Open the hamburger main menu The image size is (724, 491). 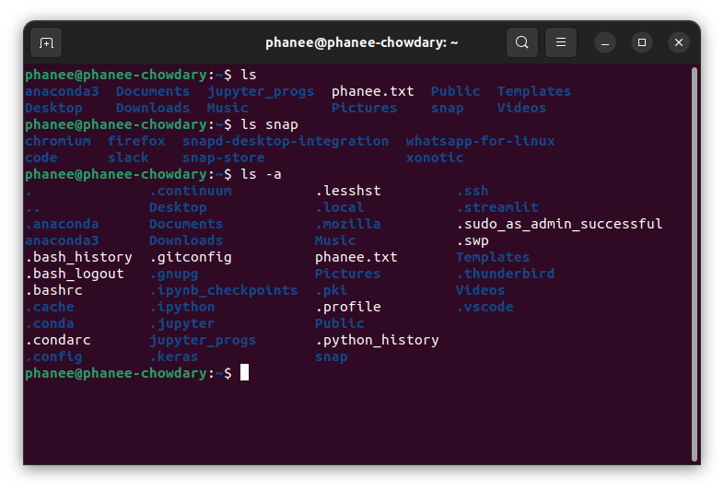pos(561,42)
